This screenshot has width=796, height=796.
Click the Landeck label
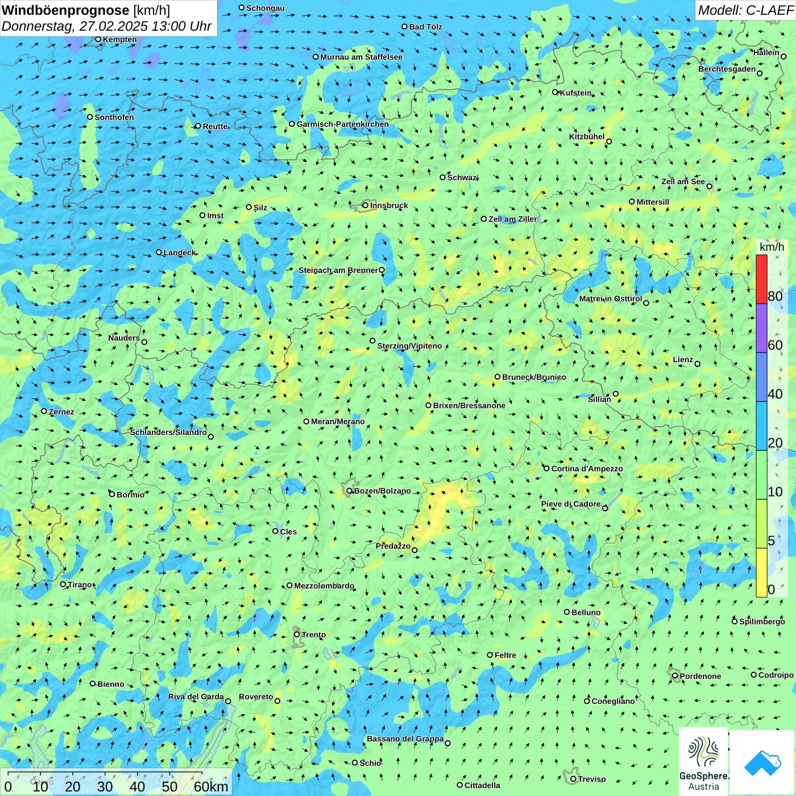click(179, 252)
